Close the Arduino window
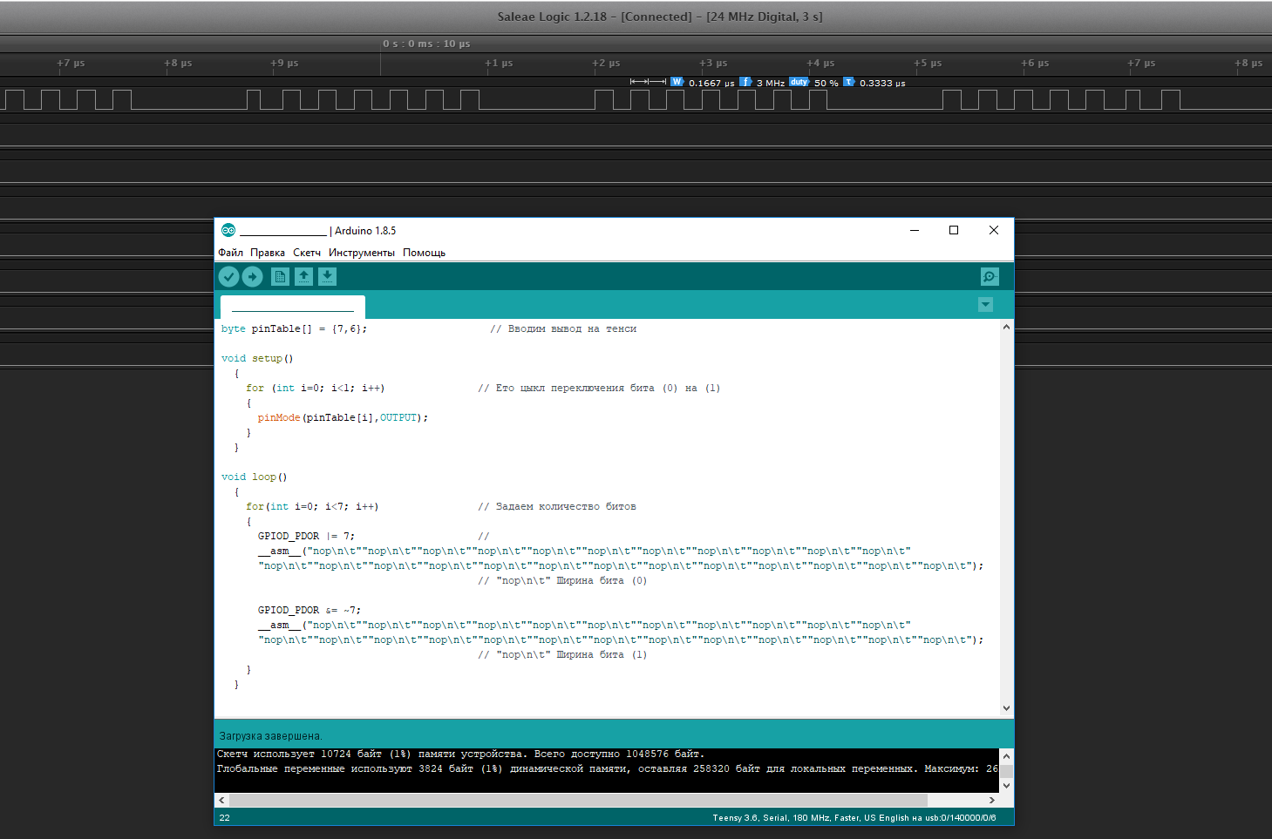Screen dimensions: 1272x839 pyautogui.click(x=994, y=230)
